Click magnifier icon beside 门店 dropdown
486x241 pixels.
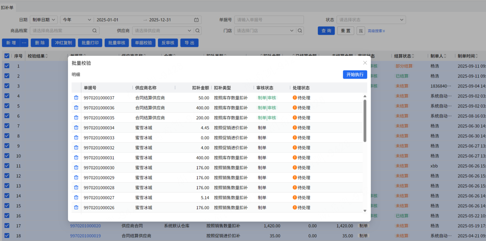point(300,31)
